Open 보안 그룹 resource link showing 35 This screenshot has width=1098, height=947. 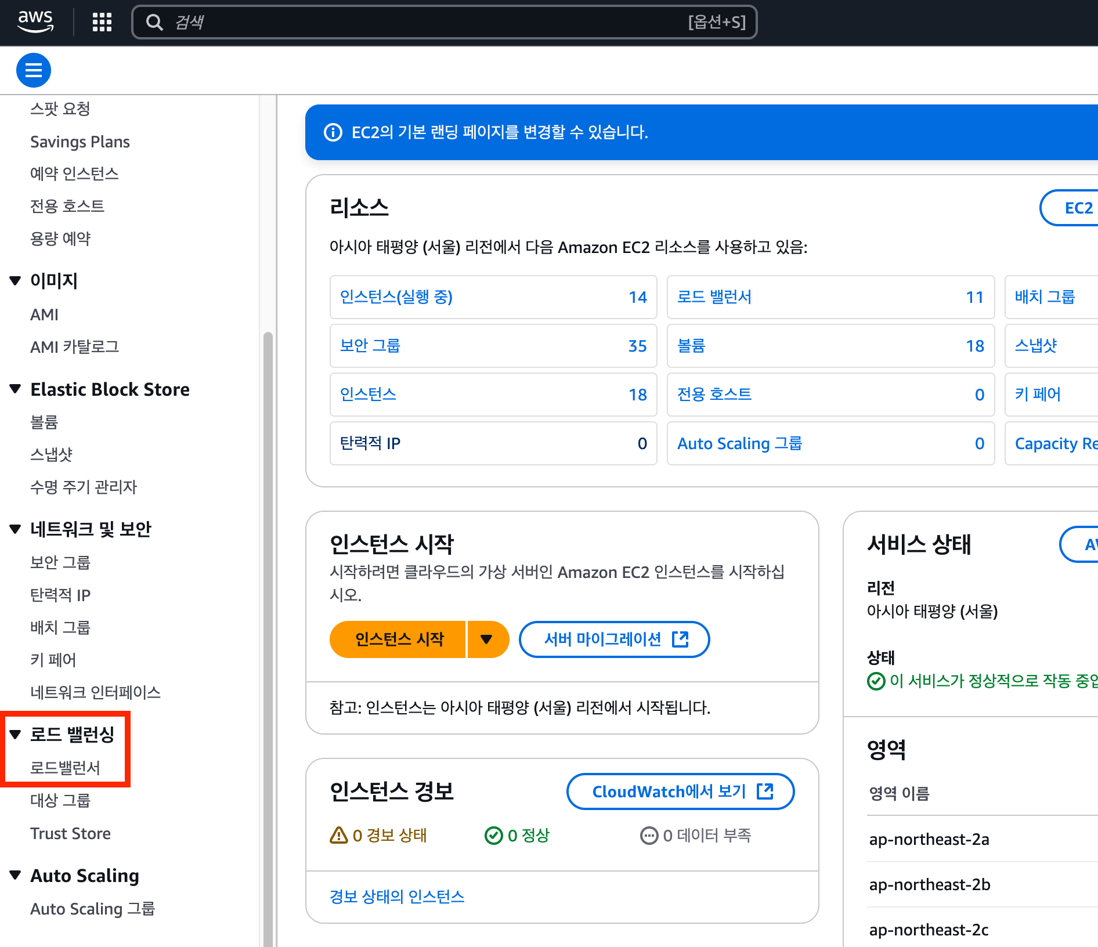click(370, 346)
